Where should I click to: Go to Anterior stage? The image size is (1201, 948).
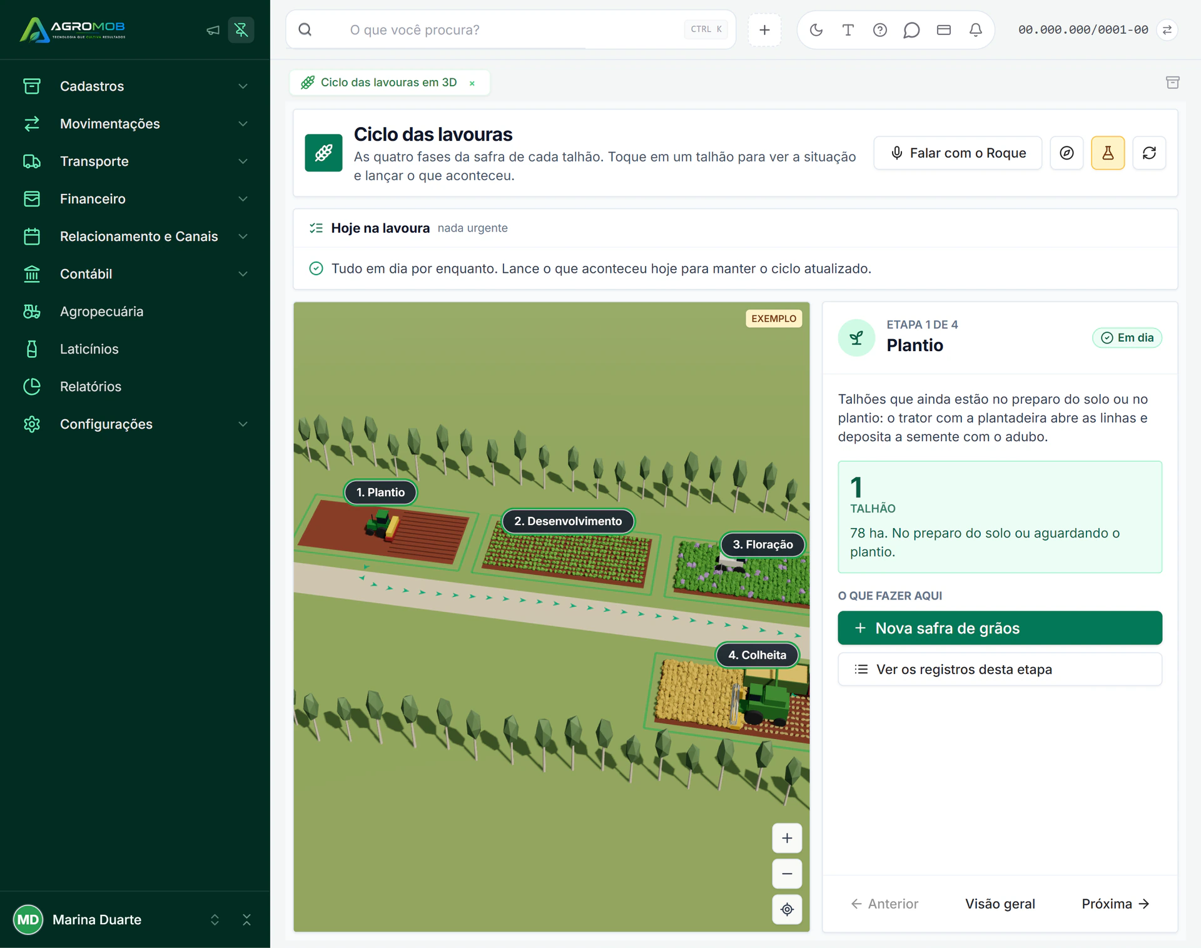point(884,904)
